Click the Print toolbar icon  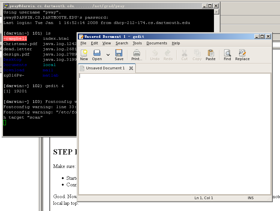(x=137, y=55)
